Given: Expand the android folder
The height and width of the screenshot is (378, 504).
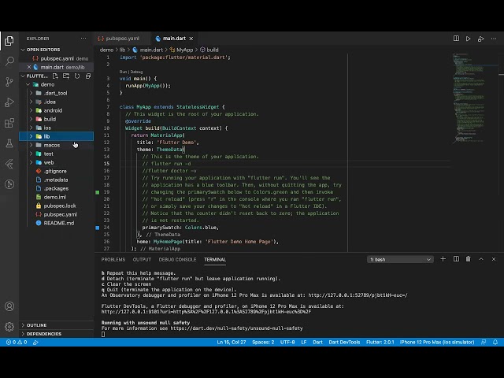Looking at the screenshot, I should click(53, 110).
